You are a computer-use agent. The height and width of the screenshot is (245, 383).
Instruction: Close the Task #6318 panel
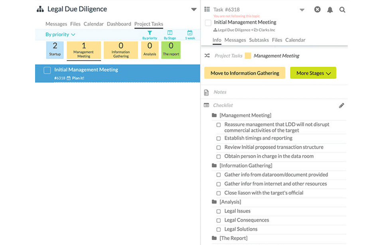pyautogui.click(x=317, y=10)
